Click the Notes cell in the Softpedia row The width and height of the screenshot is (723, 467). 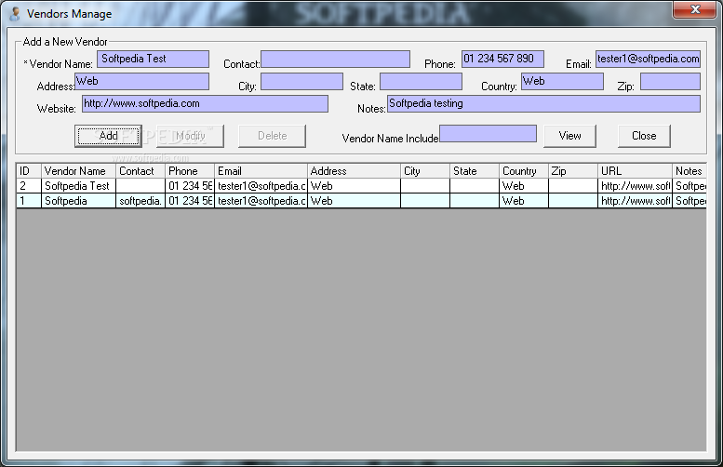pyautogui.click(x=690, y=201)
